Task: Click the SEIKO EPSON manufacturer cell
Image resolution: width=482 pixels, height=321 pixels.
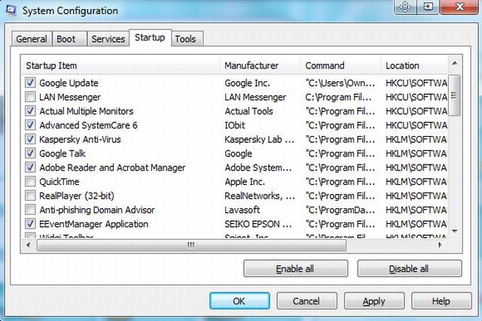Action: (x=258, y=224)
